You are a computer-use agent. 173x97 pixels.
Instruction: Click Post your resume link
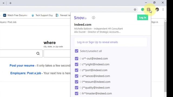pyautogui.click(x=22, y=65)
